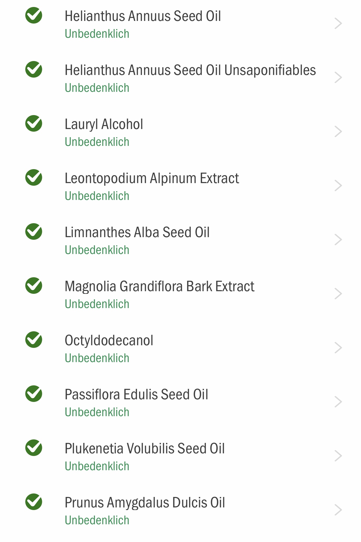Click checkmark icon for Helianthus Annuus Seed Oil Unsaponifiables
The image size is (361, 542).
click(34, 69)
